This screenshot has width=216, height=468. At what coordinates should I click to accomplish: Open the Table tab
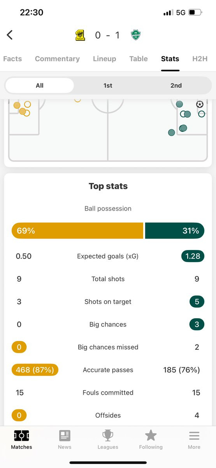pyautogui.click(x=139, y=59)
